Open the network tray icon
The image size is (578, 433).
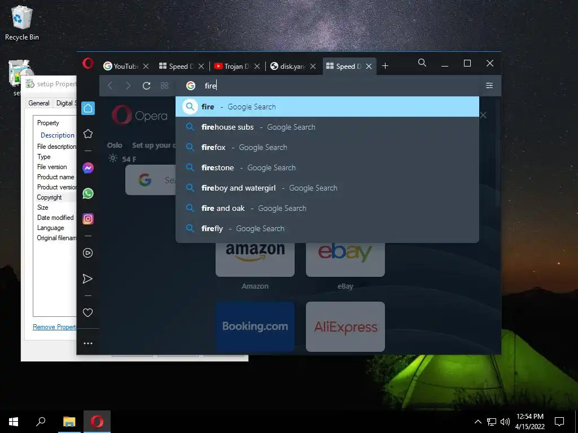(x=492, y=422)
